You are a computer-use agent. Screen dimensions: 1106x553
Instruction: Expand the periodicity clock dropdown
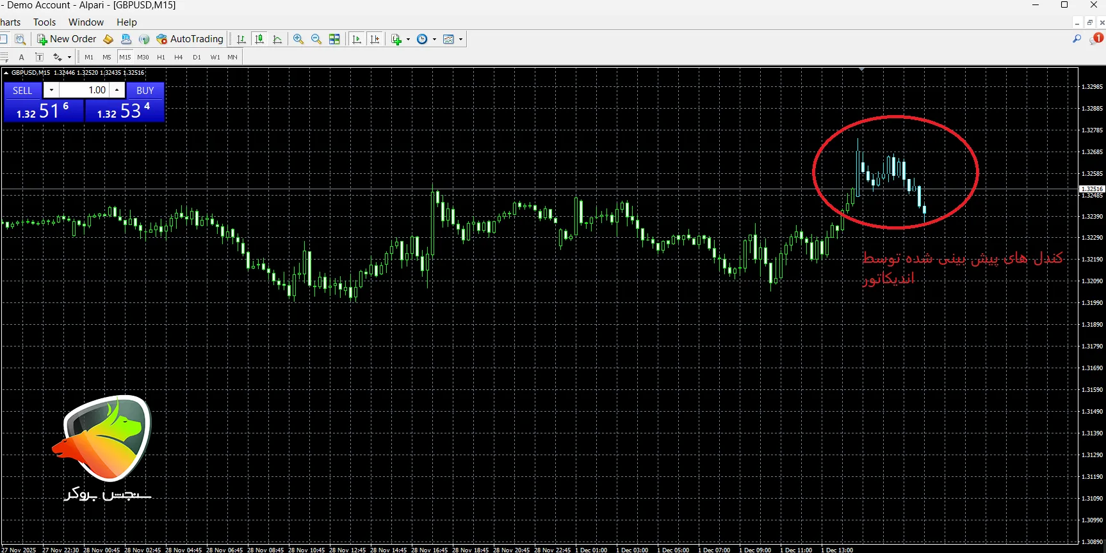[434, 40]
